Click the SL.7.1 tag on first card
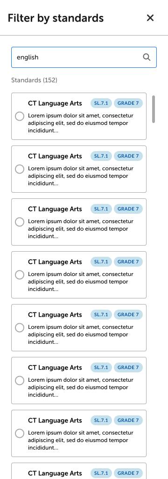Image resolution: width=168 pixels, height=479 pixels. [x=101, y=103]
